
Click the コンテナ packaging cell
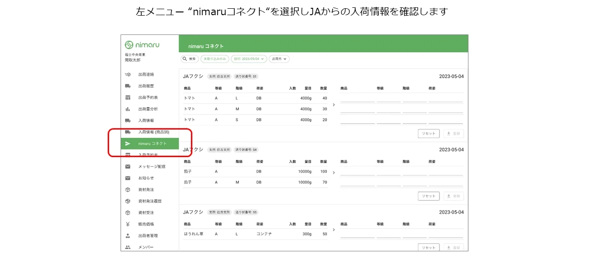click(x=264, y=234)
